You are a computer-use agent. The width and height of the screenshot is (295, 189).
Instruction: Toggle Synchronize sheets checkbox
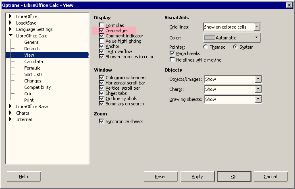point(102,121)
